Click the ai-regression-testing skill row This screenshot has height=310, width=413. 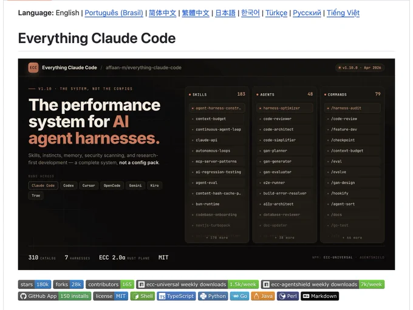[x=217, y=172]
